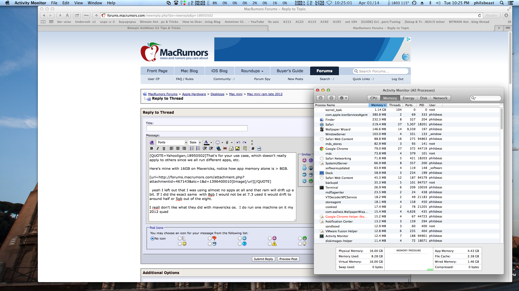This screenshot has width=519, height=291.
Task: Switch to the Energy tab in Activity Monitor
Action: pyautogui.click(x=408, y=98)
